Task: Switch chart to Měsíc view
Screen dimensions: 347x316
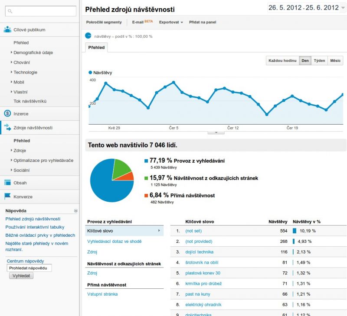Action: (335, 61)
